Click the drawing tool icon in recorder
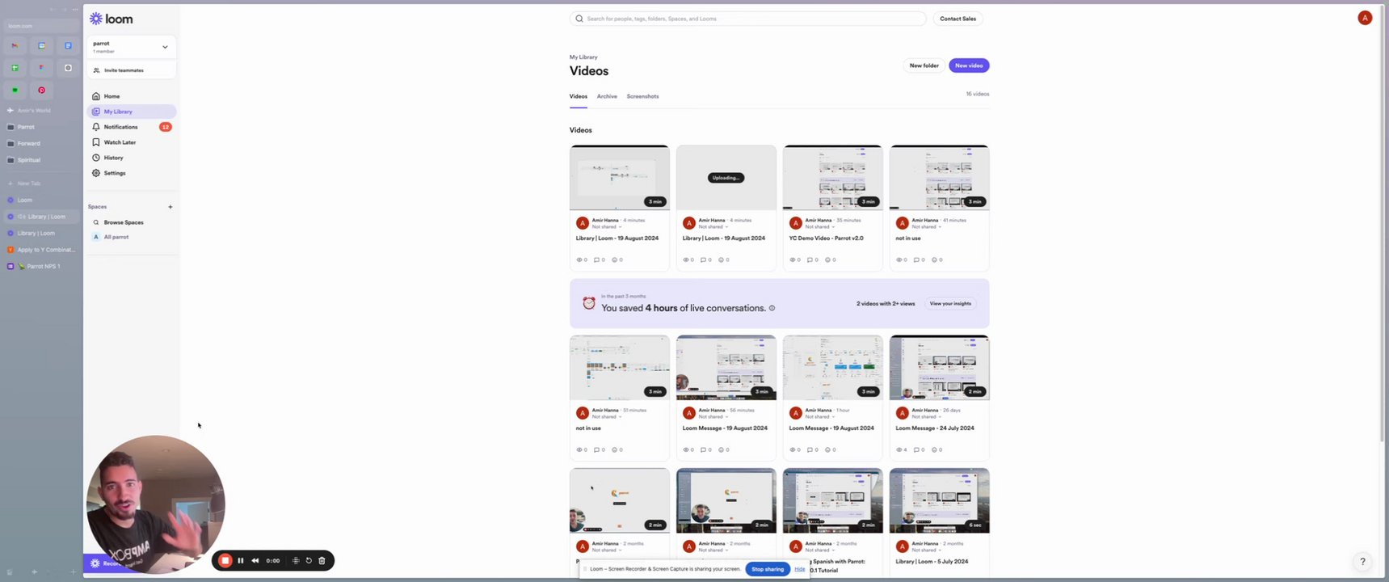1389x582 pixels. pos(296,561)
